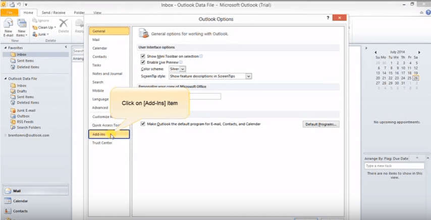Select July 26 in date navigator
This screenshot has height=220, width=431.
click(x=416, y=78)
